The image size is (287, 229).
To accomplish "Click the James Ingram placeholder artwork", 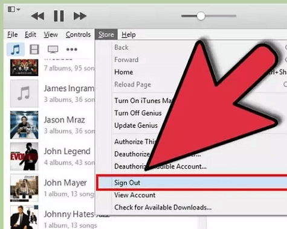I will (24, 93).
